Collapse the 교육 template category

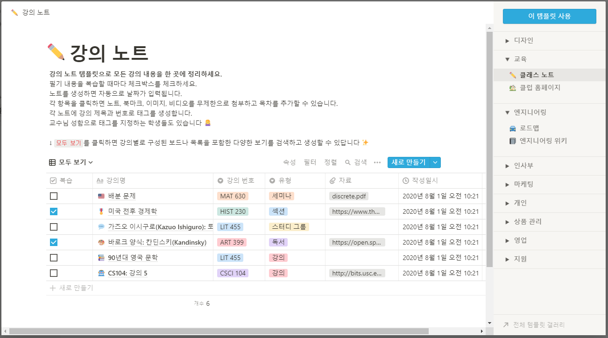tap(507, 59)
